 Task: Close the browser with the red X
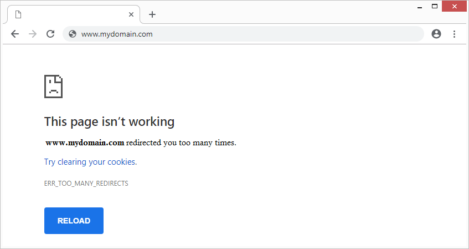point(455,6)
